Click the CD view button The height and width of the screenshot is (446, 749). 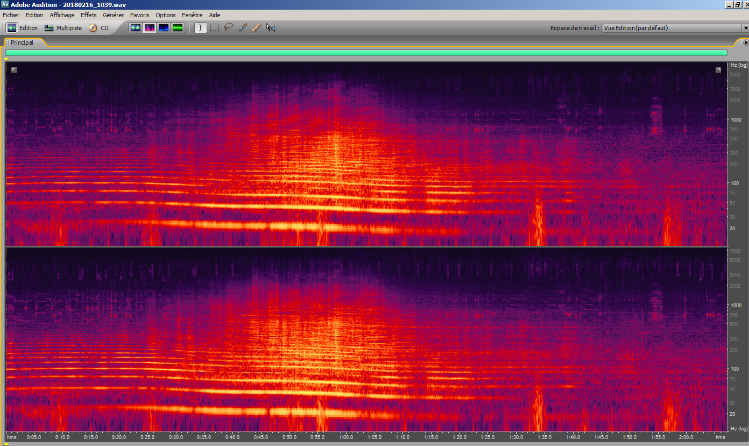click(99, 28)
